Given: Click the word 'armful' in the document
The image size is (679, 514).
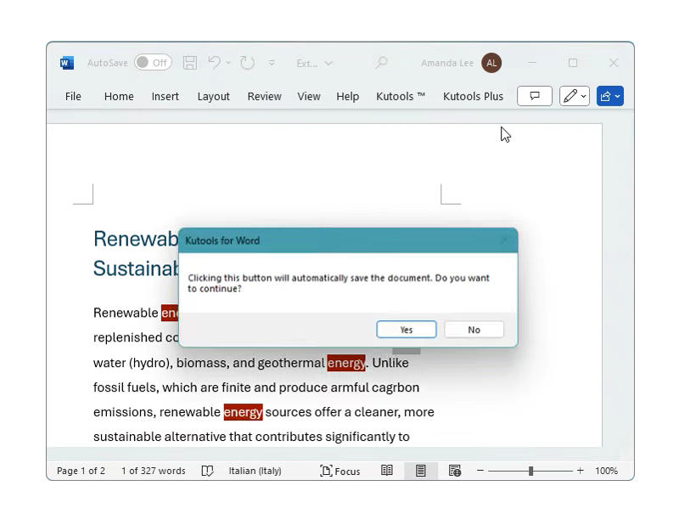Looking at the screenshot, I should point(350,387).
